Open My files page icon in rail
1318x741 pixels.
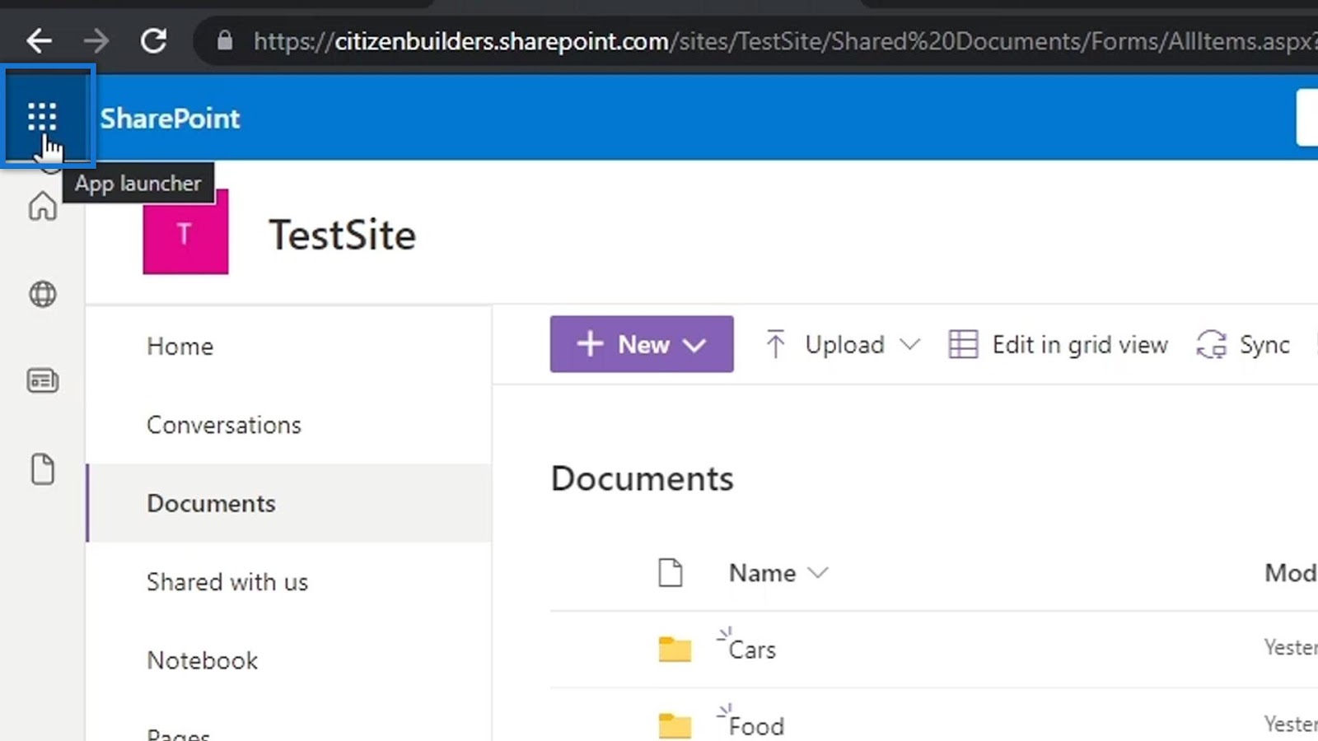43,468
